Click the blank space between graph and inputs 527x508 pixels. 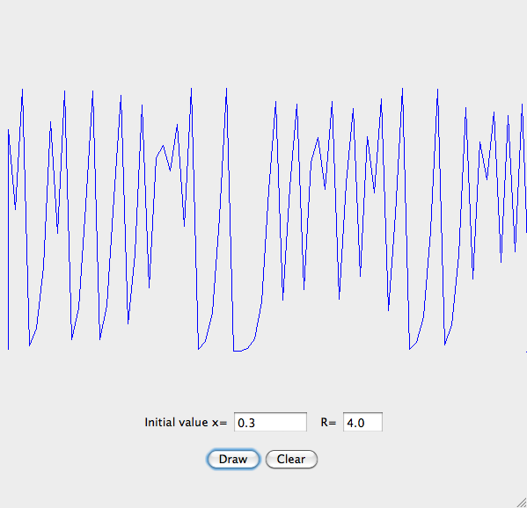(x=264, y=383)
